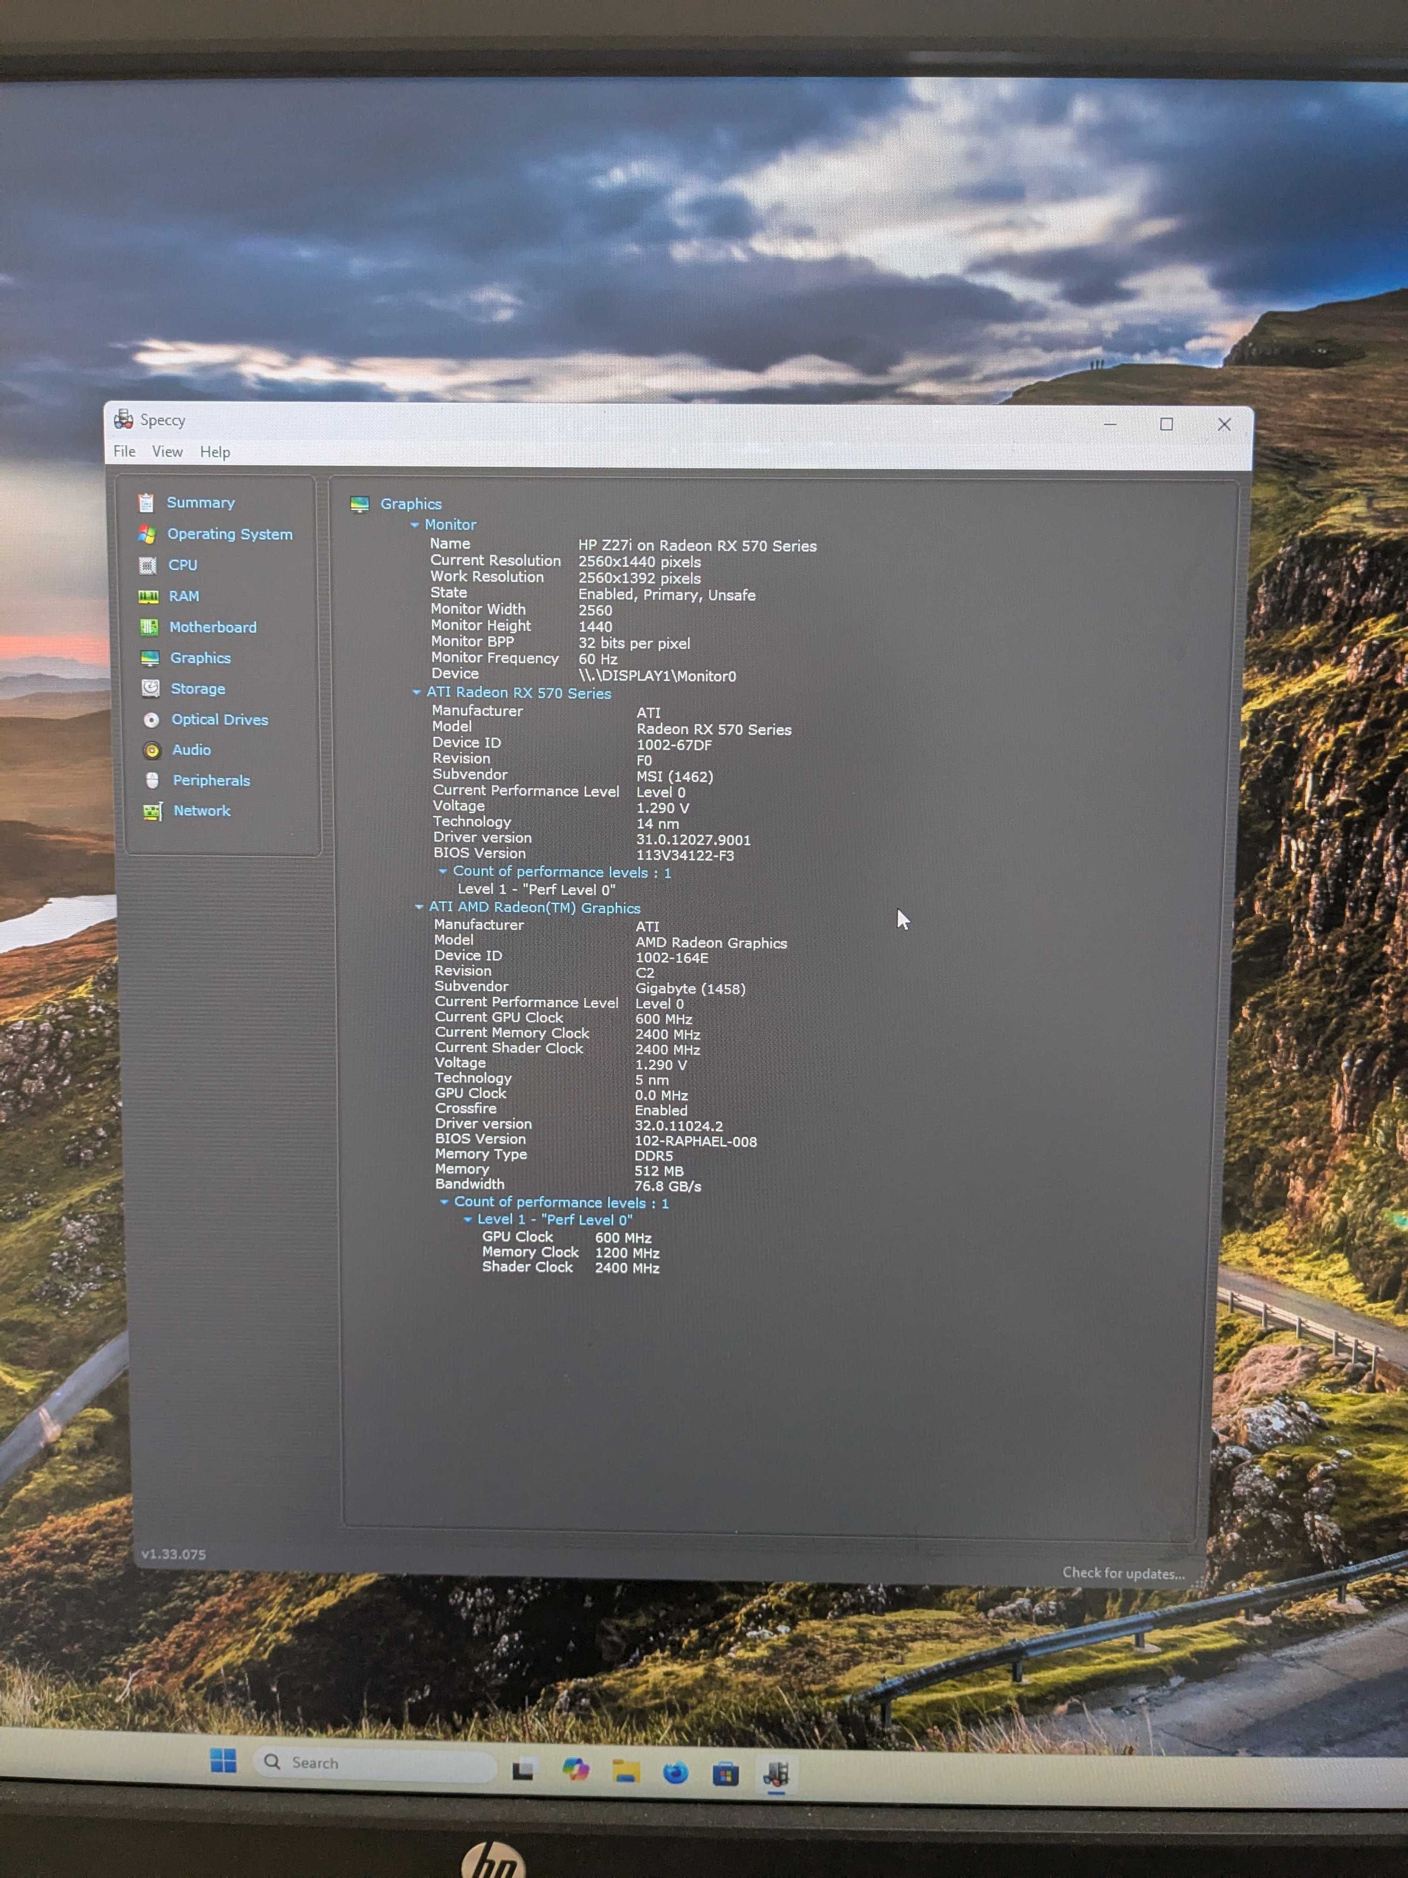
Task: Click the Graphics monitor icon in sidebar
Action: (150, 658)
